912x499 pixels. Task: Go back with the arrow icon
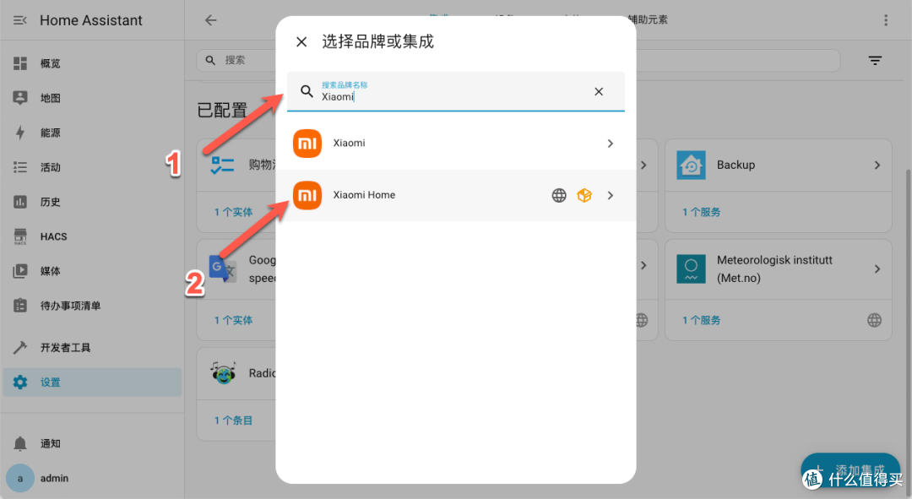210,20
